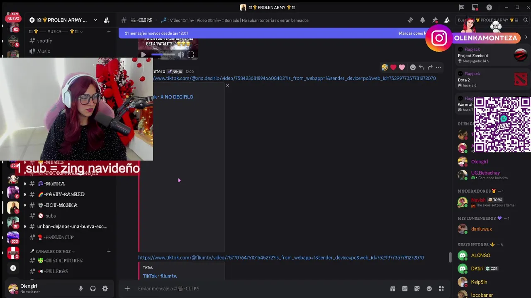Show pinned messages pin icon
The image size is (531, 298).
point(435,20)
